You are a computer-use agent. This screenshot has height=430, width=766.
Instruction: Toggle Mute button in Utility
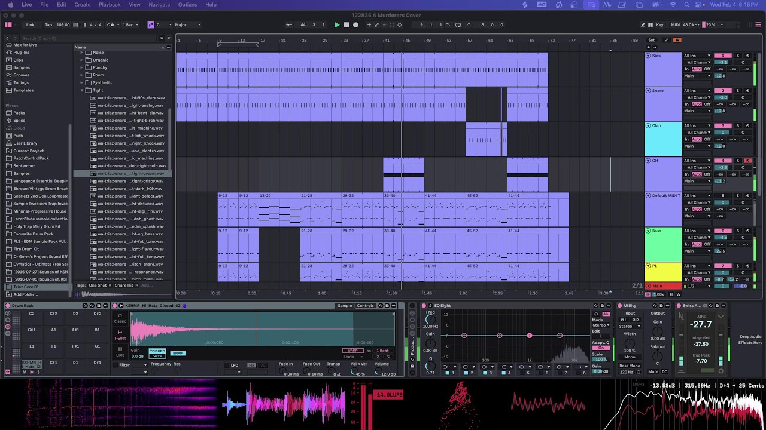tap(653, 371)
